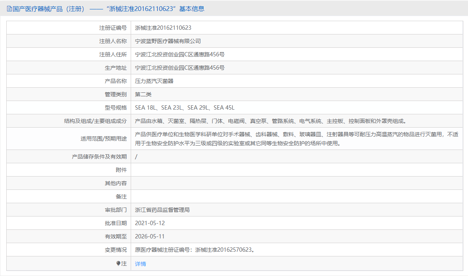Viewport: 468px width, 276px height.
Task: Click the 注册人名称 label
Action: (113, 41)
